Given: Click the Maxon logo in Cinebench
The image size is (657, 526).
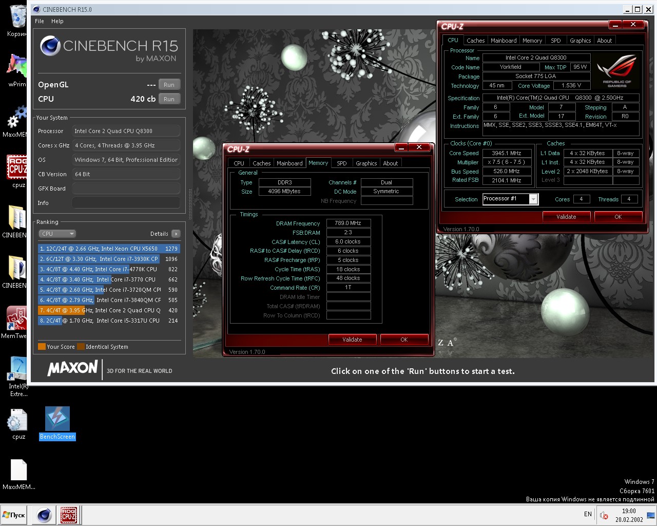Looking at the screenshot, I should click(72, 368).
